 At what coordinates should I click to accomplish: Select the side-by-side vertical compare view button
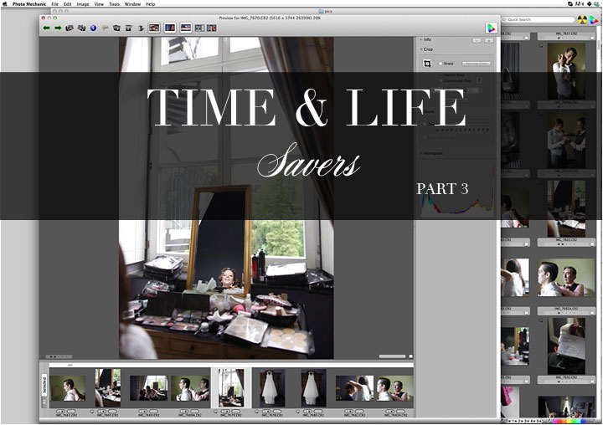tap(170, 28)
